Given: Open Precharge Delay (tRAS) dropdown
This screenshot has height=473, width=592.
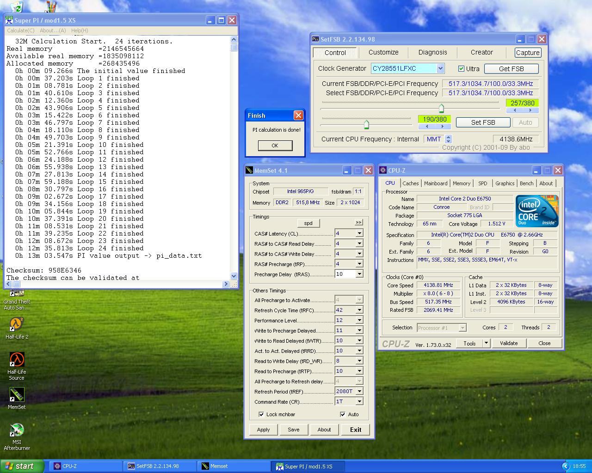Looking at the screenshot, I should coord(359,274).
